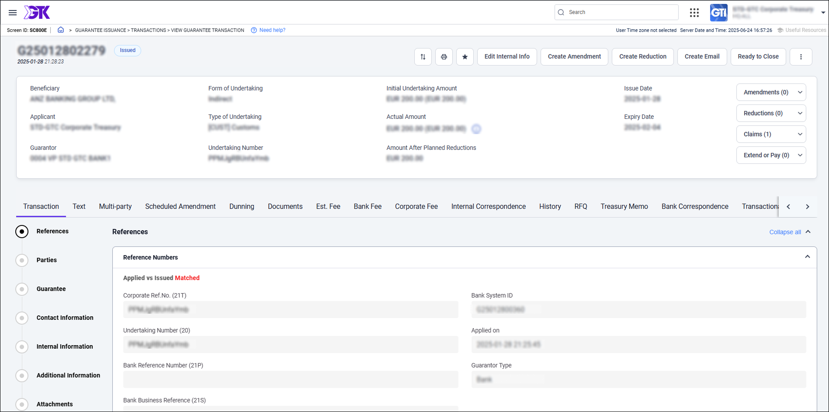Screen dimensions: 829x412
Task: Click the Bank Reference Number (21P) field
Action: click(x=291, y=379)
